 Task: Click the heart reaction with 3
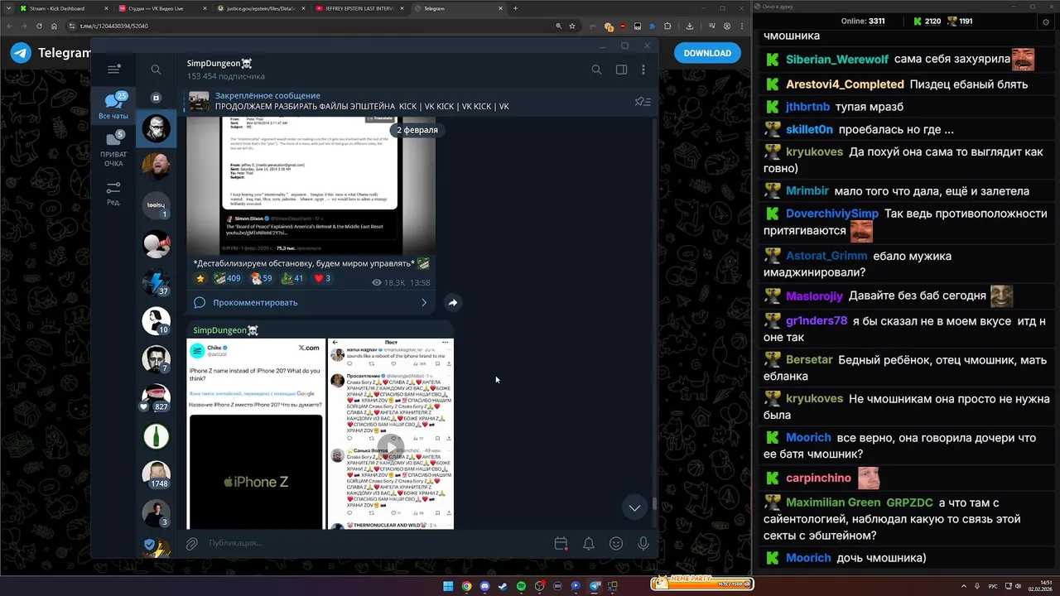[322, 278]
